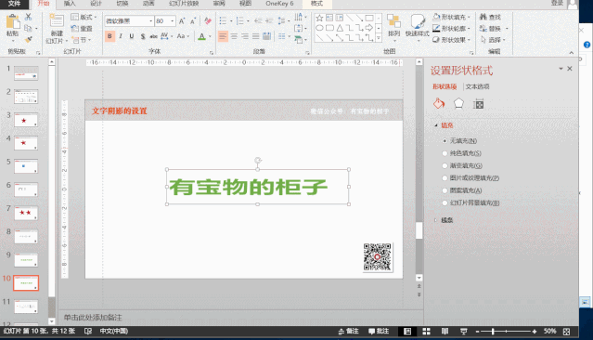The width and height of the screenshot is (593, 340).
Task: Select Gradient fill (渐变填充) radio option
Action: coord(445,166)
